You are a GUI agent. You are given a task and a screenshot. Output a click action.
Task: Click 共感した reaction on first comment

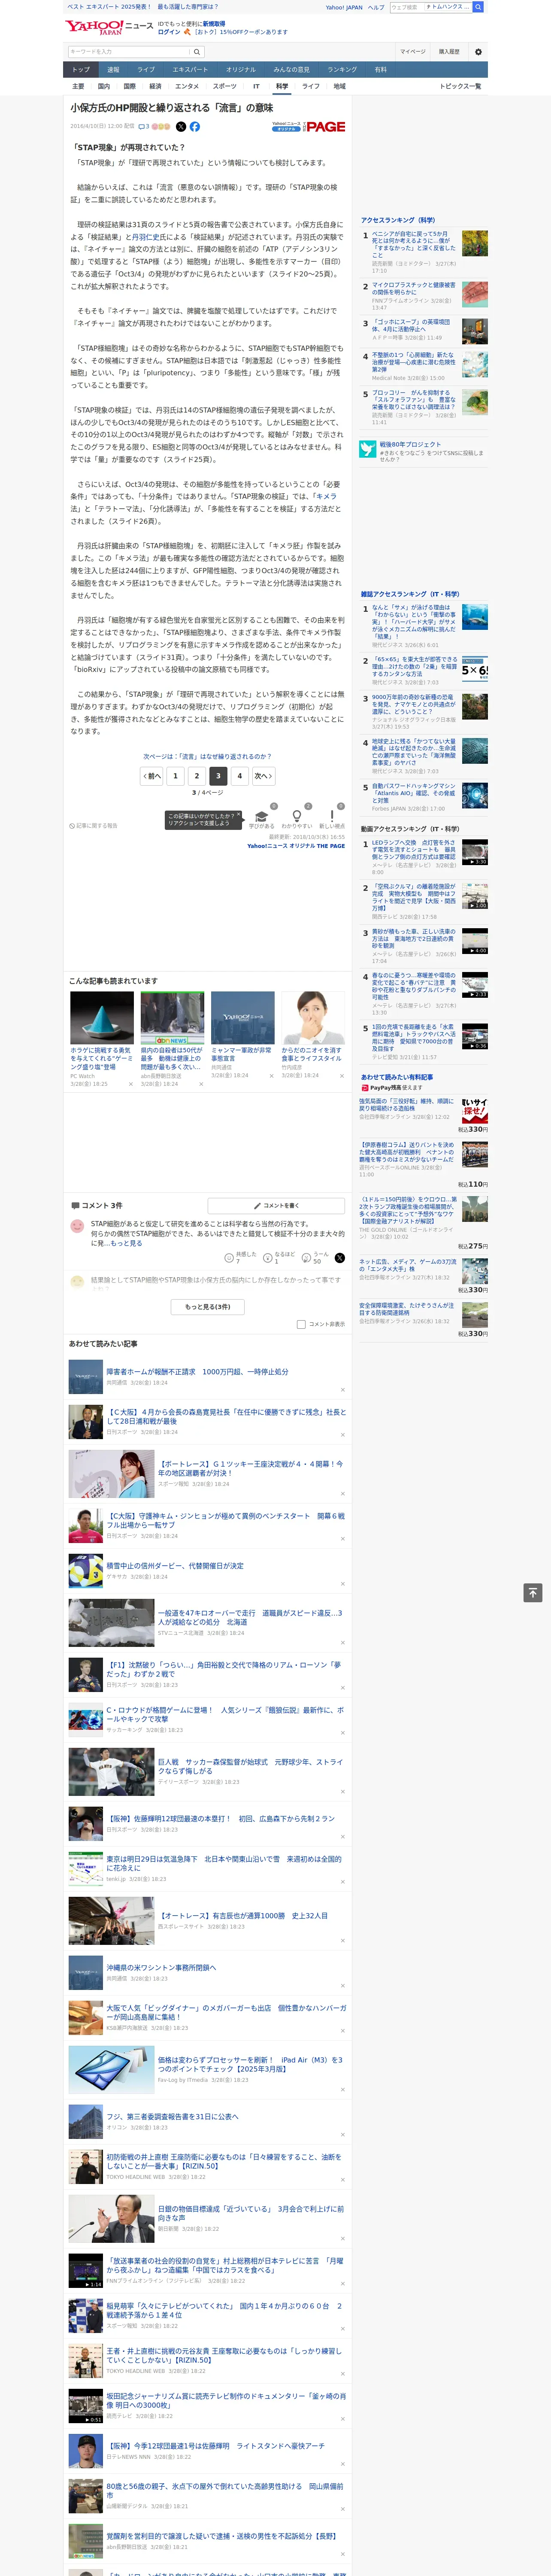[x=240, y=1257]
